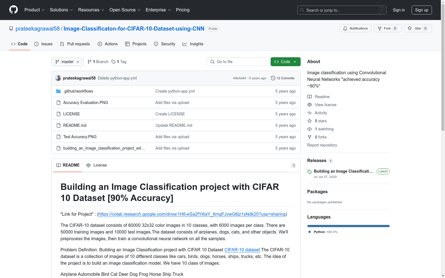Open the Delete python-app.yml commit message

(117, 78)
